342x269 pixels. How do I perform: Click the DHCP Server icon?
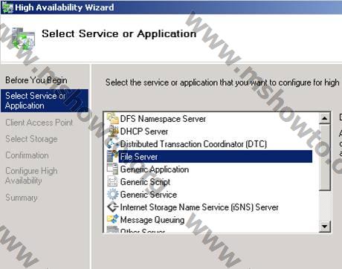point(113,131)
